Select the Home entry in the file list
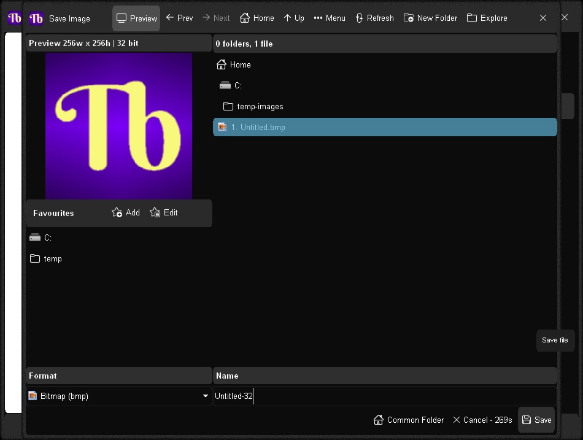This screenshot has width=583, height=440. tap(385, 64)
